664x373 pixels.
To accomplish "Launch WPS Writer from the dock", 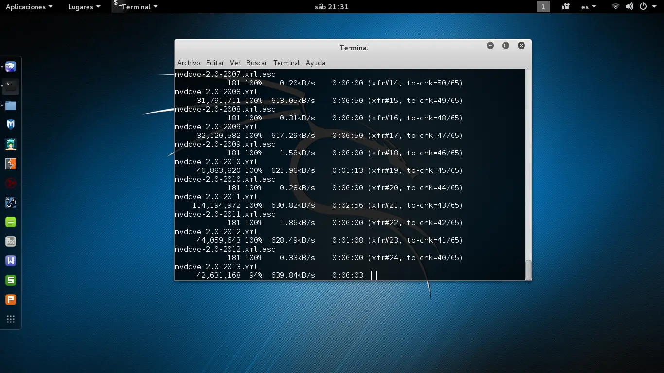I will point(11,261).
